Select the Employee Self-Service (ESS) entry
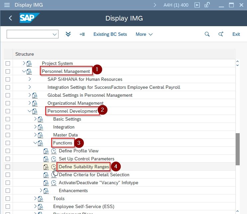 click(x=84, y=207)
